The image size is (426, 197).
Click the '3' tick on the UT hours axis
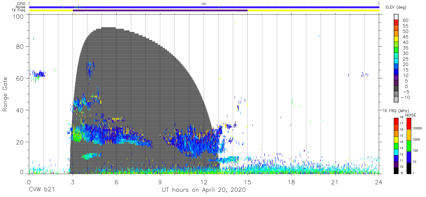[73, 182]
